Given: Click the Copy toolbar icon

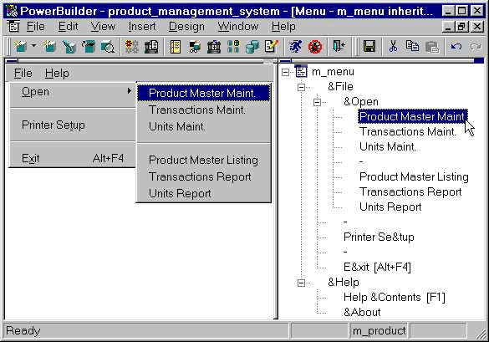Looking at the screenshot, I should tap(412, 47).
